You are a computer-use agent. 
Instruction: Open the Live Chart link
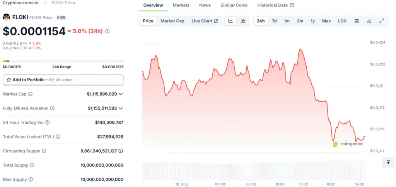coord(205,21)
